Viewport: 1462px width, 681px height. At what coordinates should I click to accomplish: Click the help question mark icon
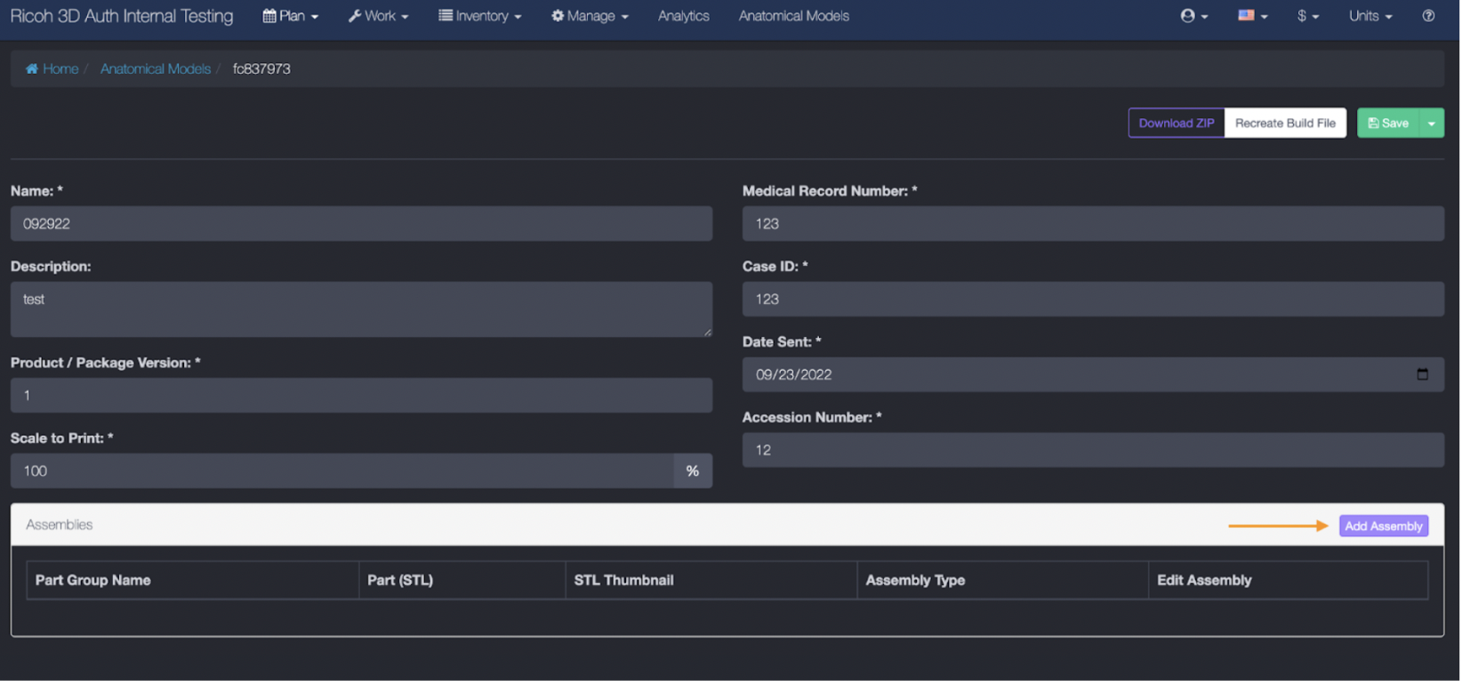(1428, 16)
